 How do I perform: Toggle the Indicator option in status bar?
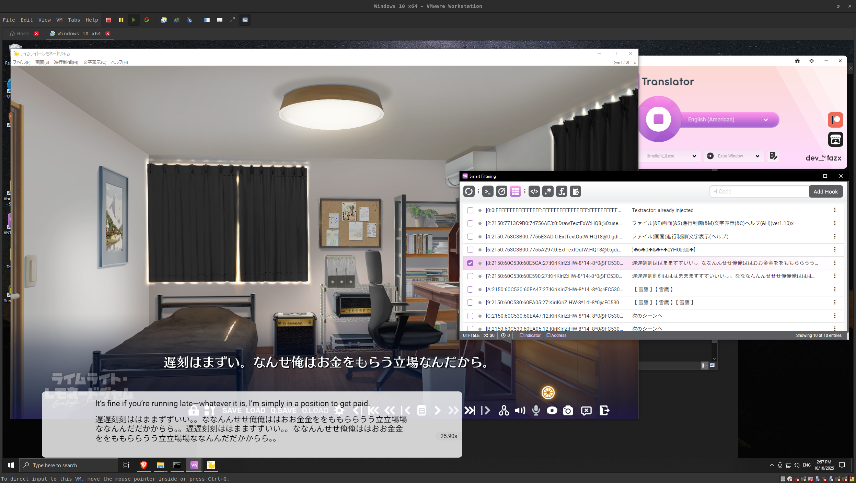click(530, 335)
